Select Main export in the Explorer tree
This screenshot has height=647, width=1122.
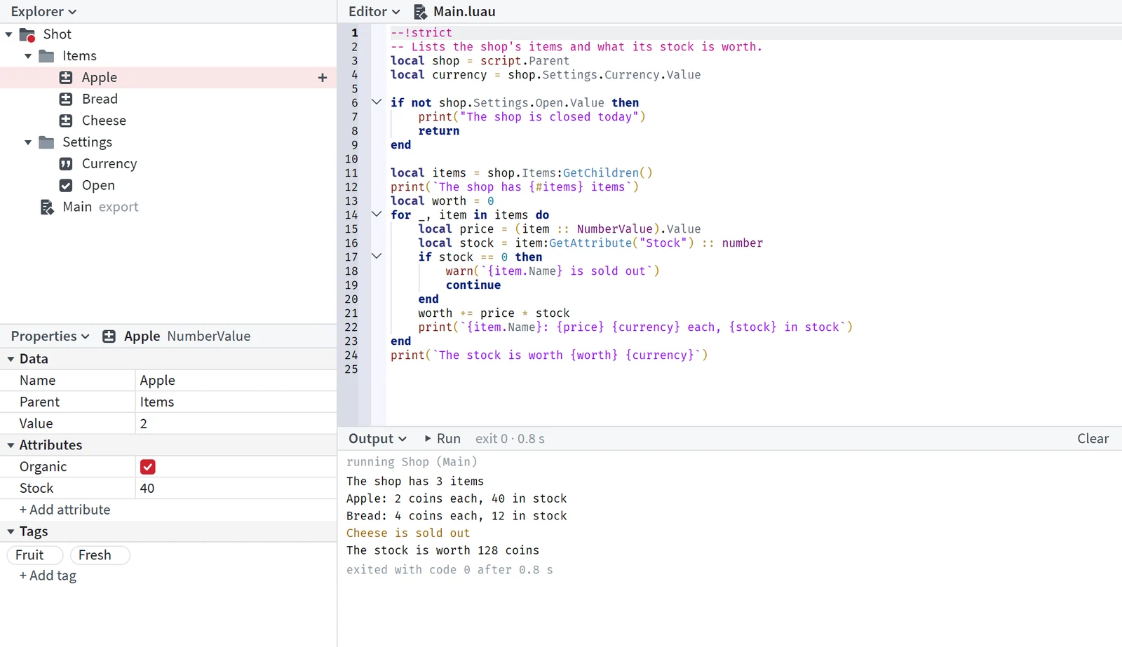pyautogui.click(x=168, y=207)
